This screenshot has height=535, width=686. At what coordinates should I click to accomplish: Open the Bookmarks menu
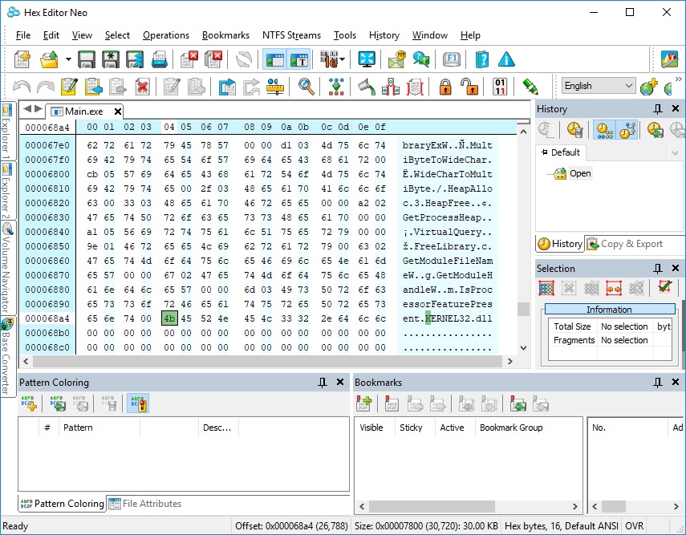(x=225, y=35)
